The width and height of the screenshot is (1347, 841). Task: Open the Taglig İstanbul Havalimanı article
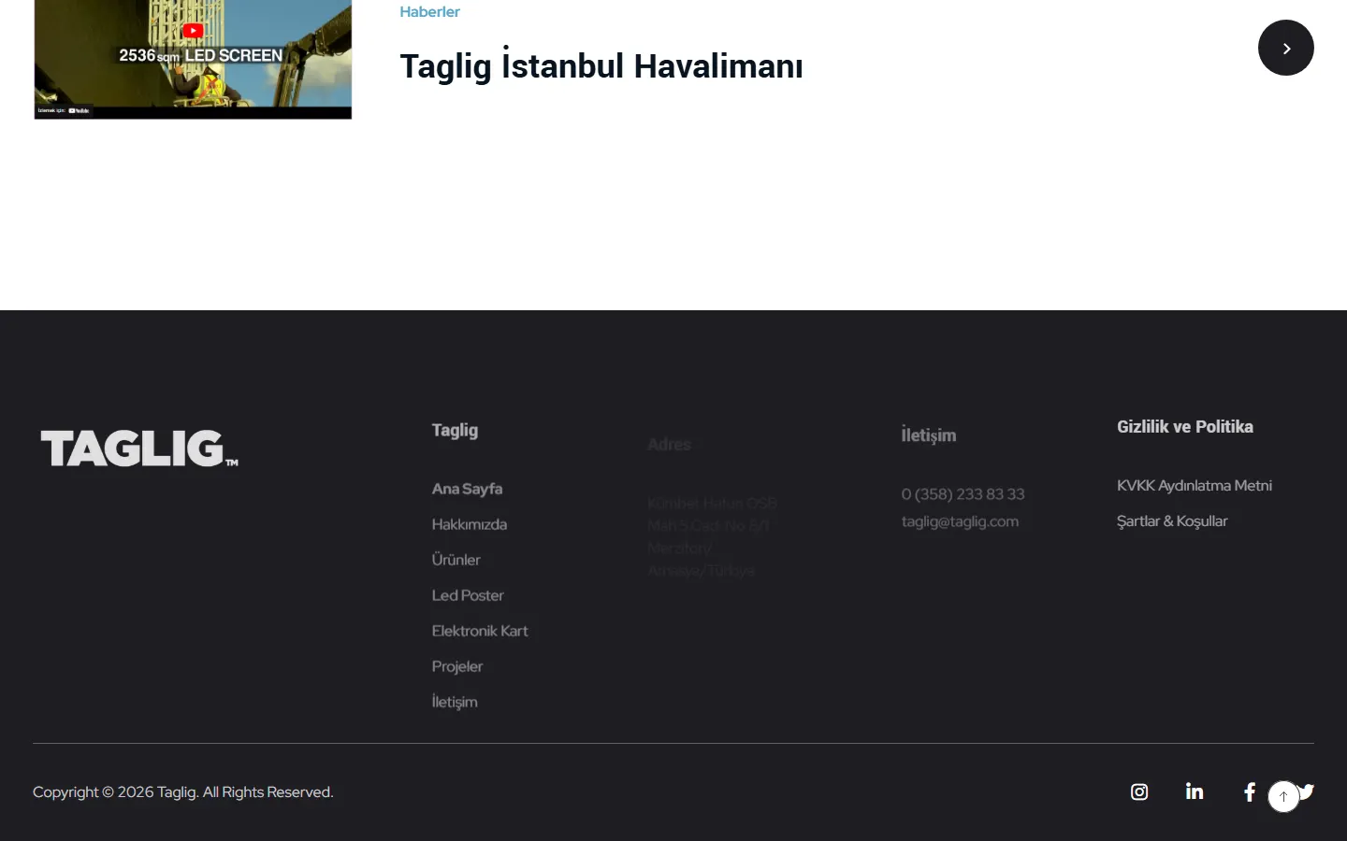click(x=601, y=66)
